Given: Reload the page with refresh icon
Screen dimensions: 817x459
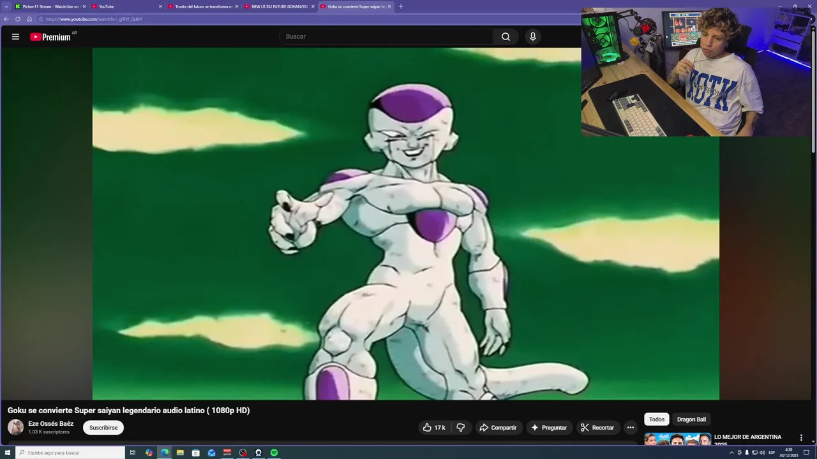Looking at the screenshot, I should (18, 19).
